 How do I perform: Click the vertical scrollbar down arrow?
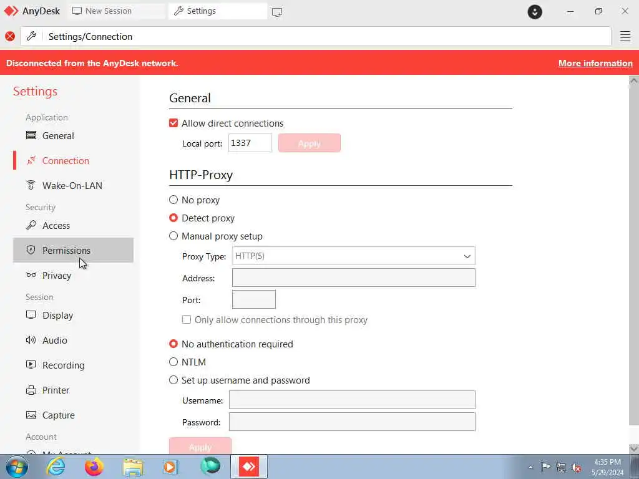(x=634, y=448)
